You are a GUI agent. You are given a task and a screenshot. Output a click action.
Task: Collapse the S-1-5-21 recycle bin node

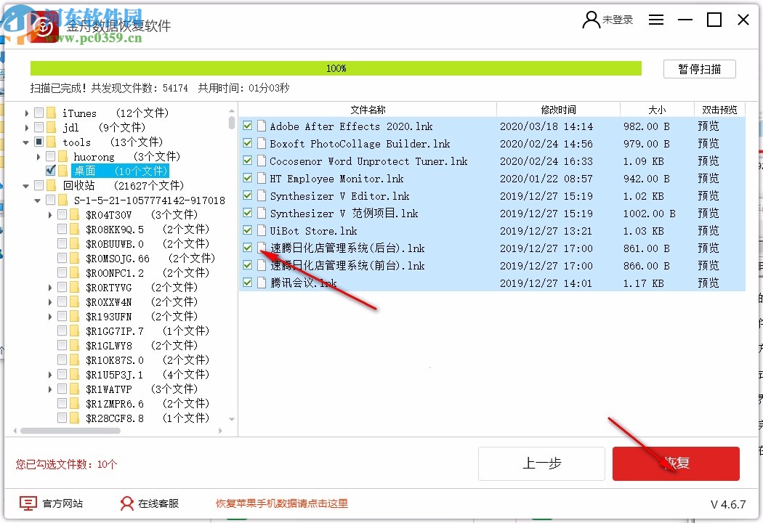pyautogui.click(x=38, y=200)
